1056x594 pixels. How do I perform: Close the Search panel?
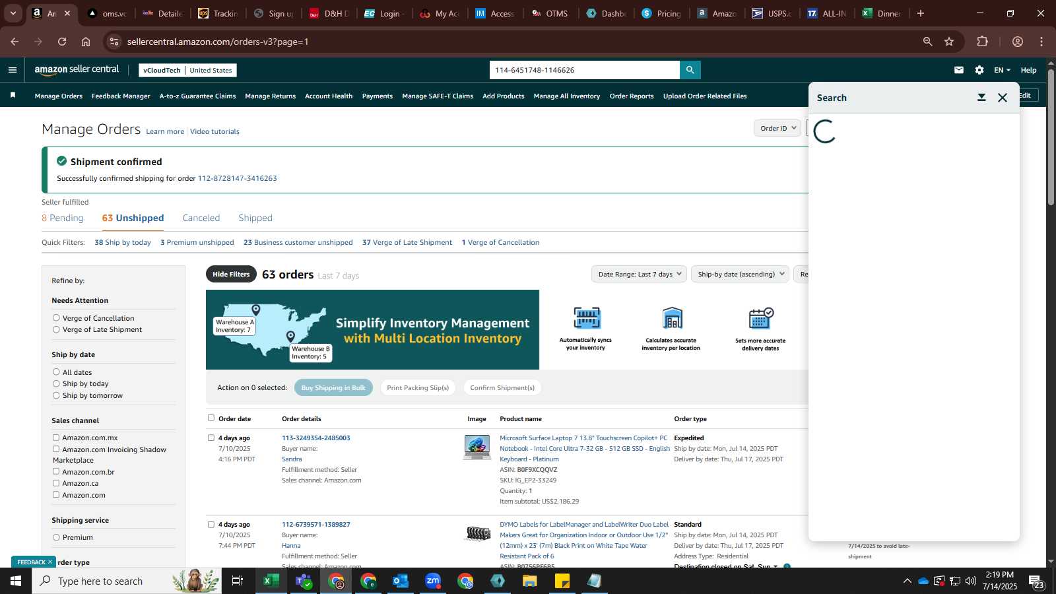tap(1003, 98)
